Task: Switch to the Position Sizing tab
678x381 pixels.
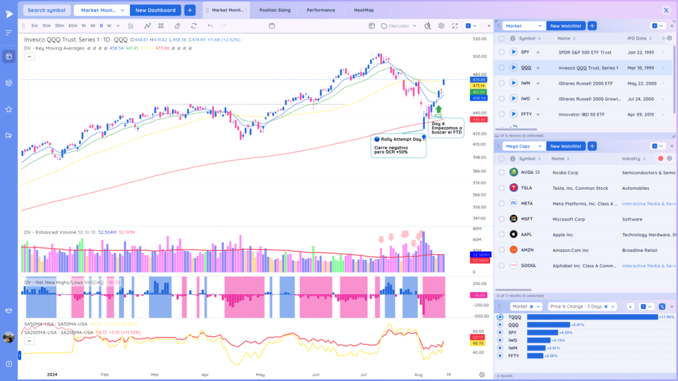Action: (275, 10)
